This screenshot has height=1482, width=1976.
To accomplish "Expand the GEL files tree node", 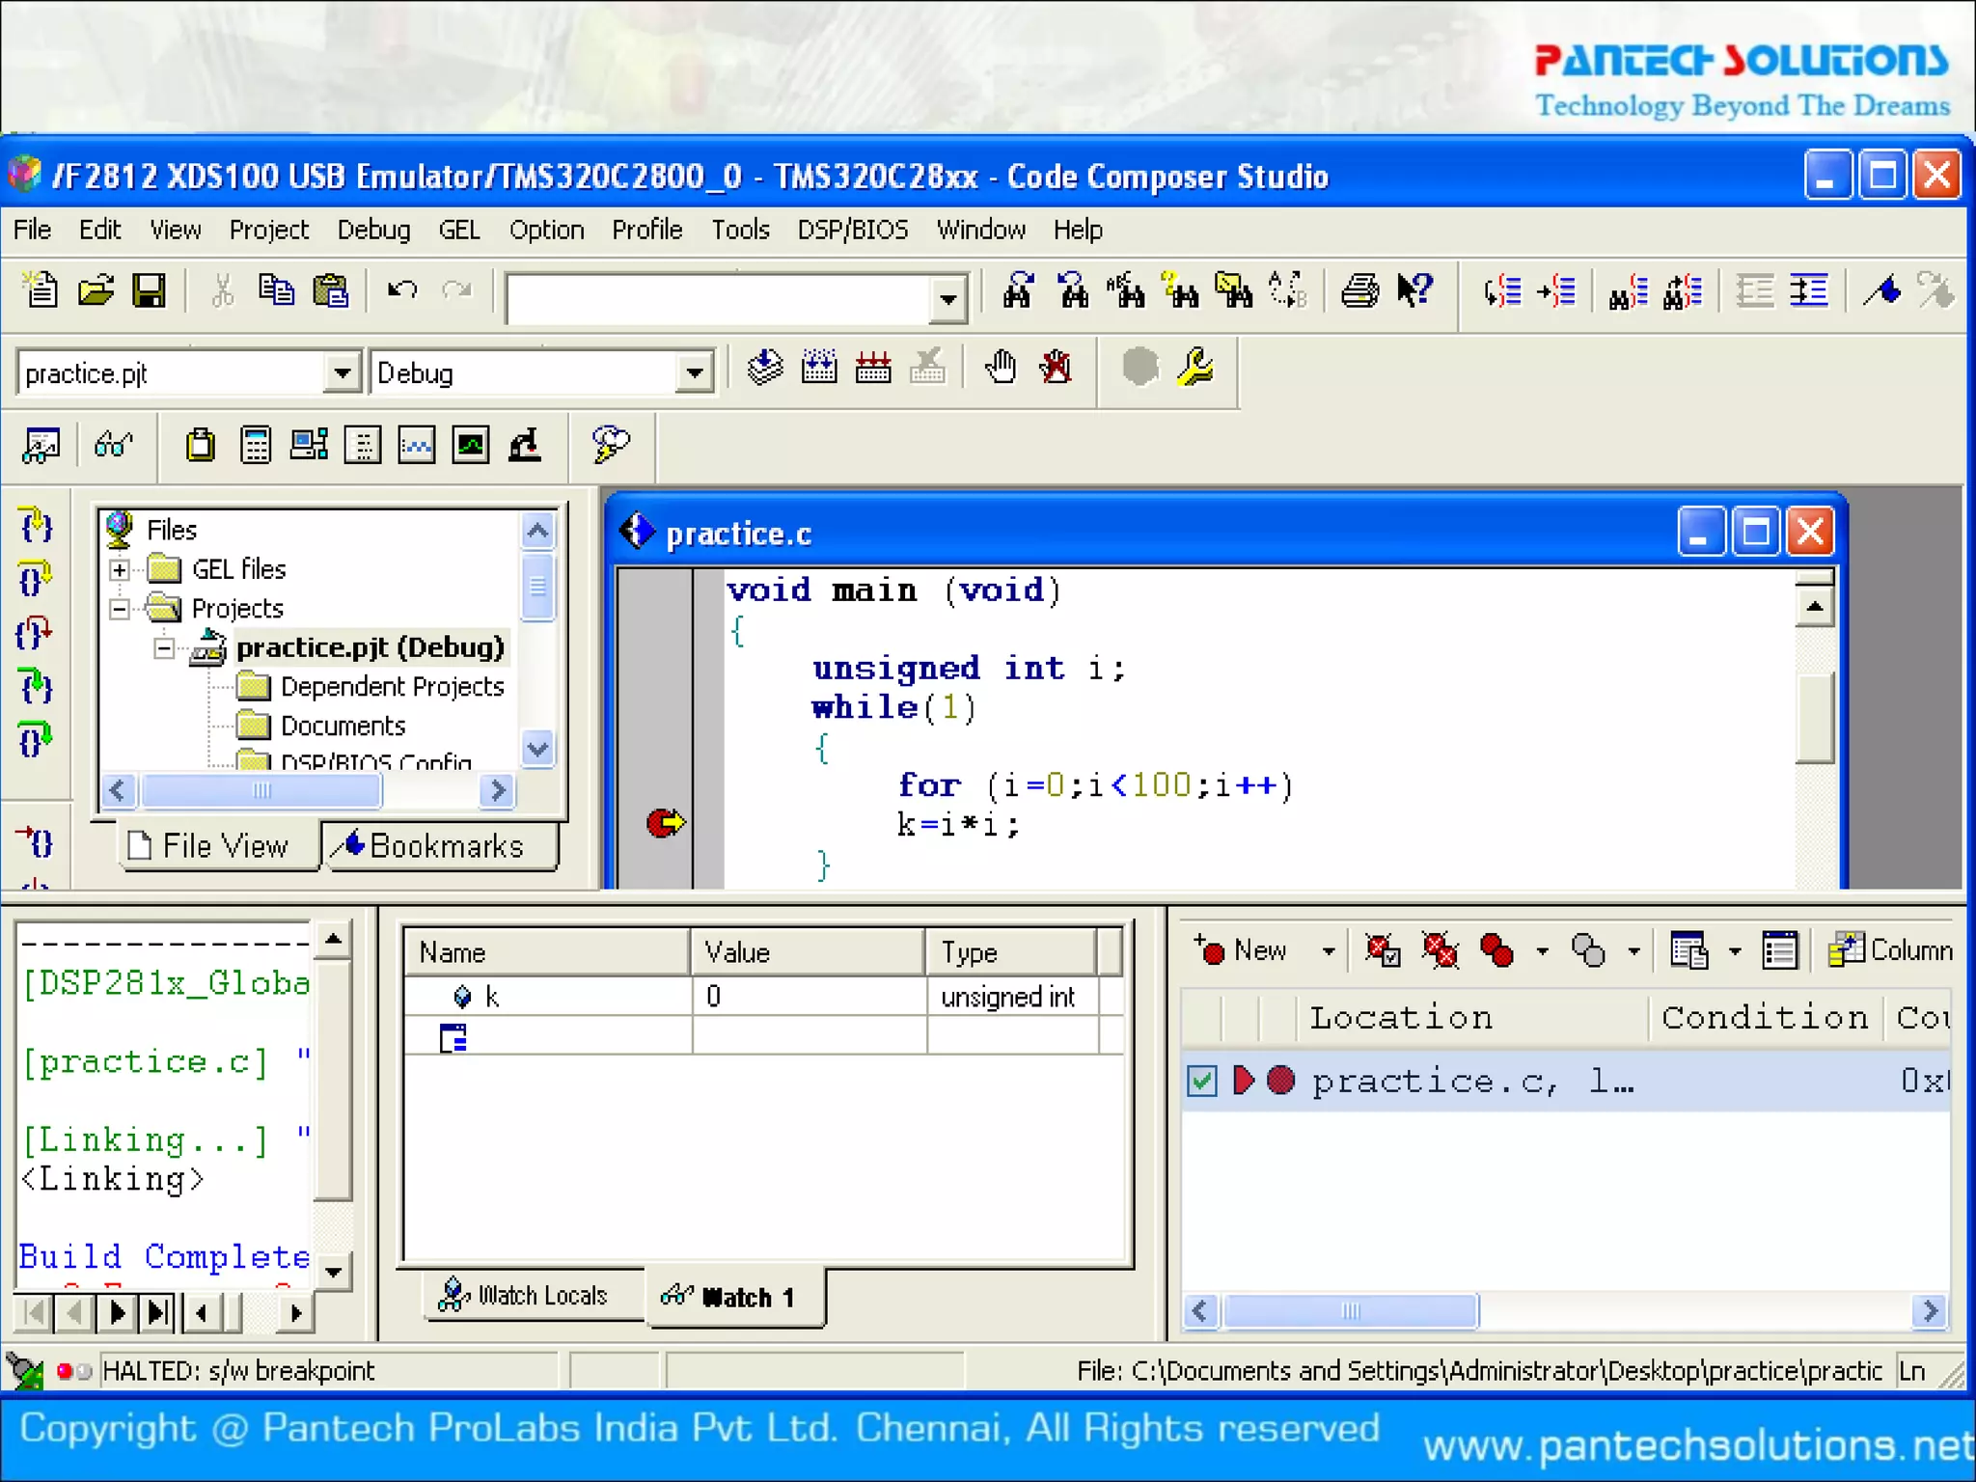I will (120, 569).
